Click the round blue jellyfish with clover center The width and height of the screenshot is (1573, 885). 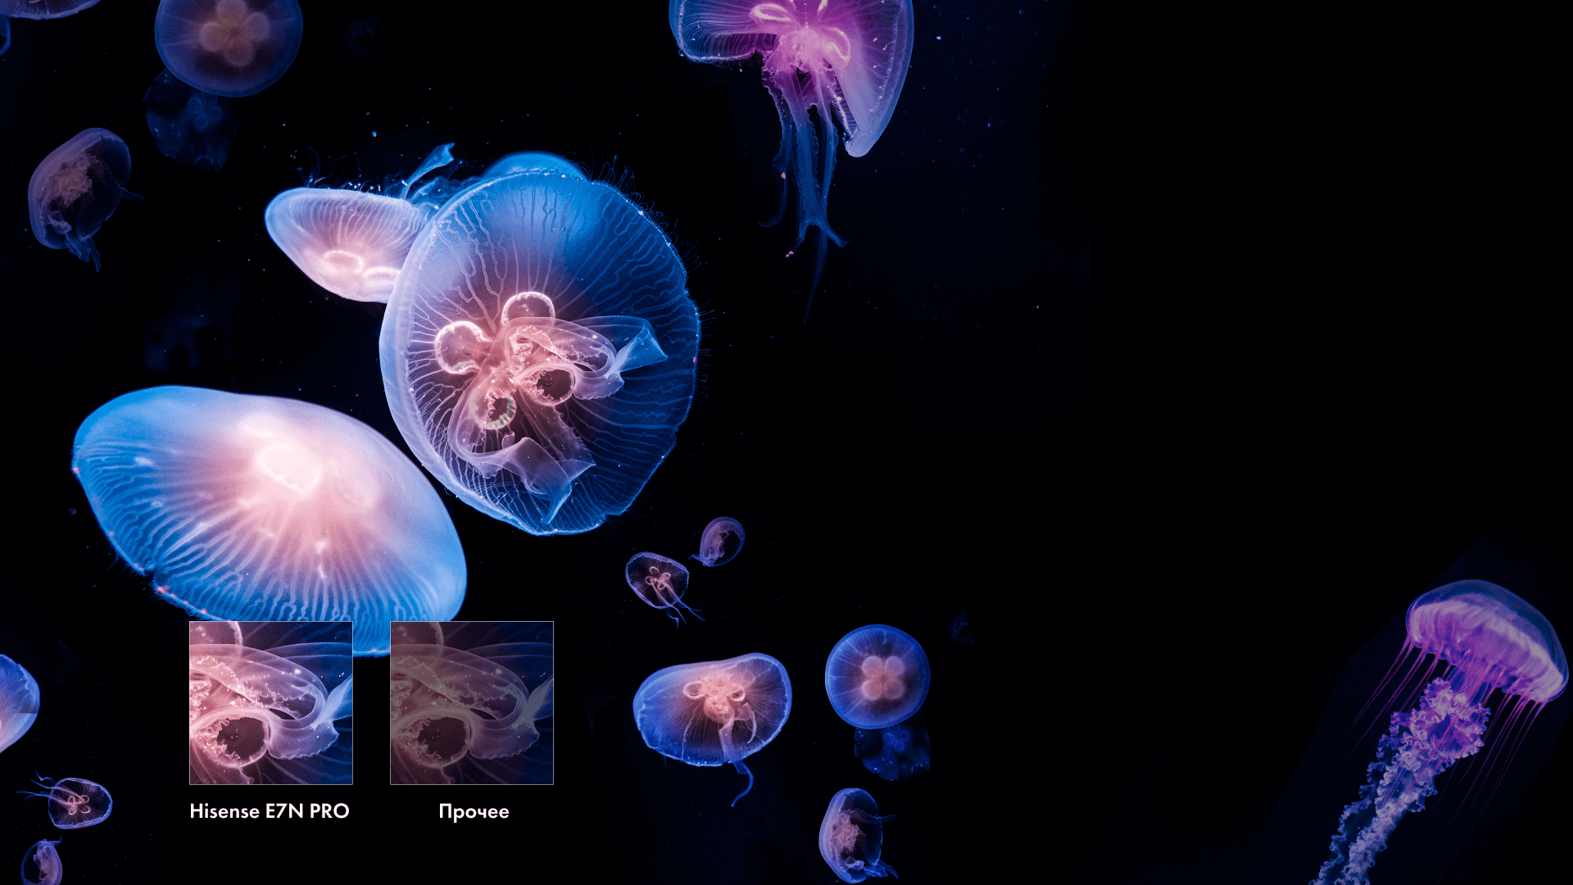877,677
